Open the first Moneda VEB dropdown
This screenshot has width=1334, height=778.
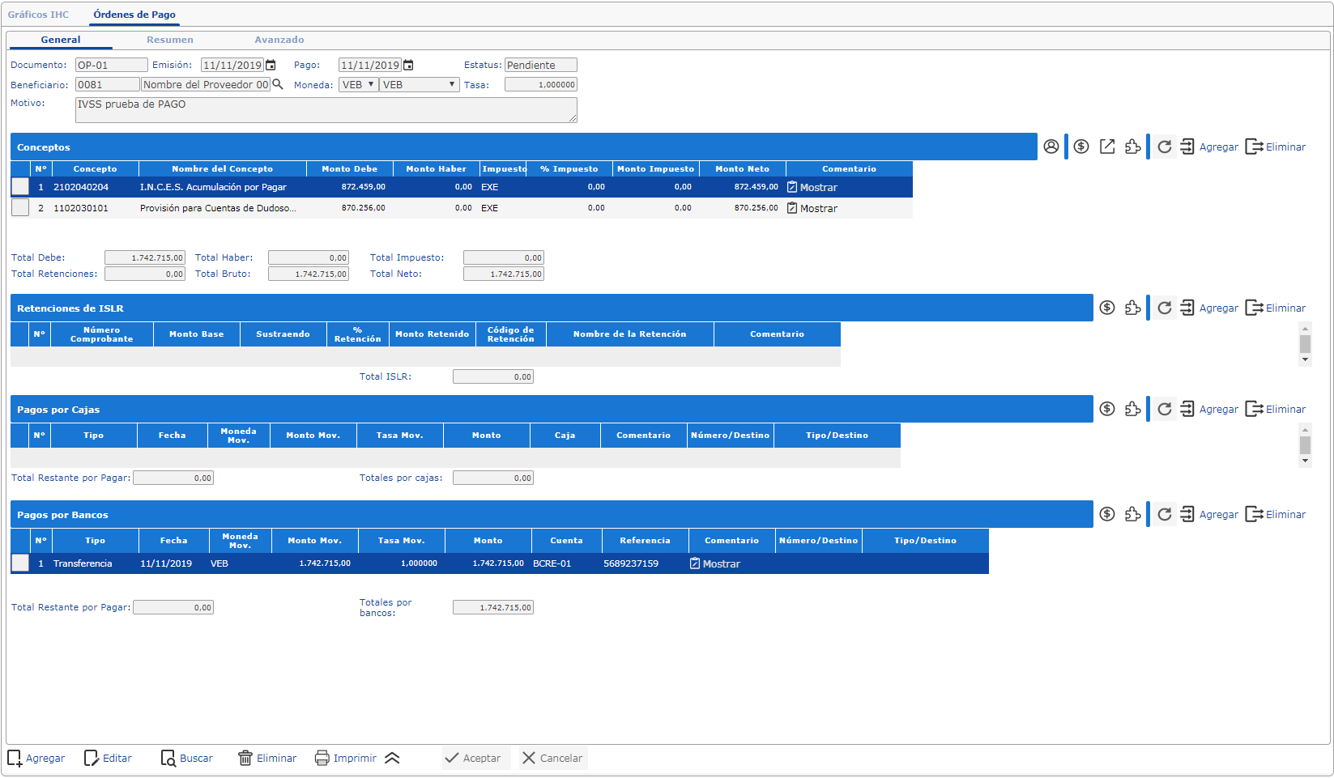point(358,84)
